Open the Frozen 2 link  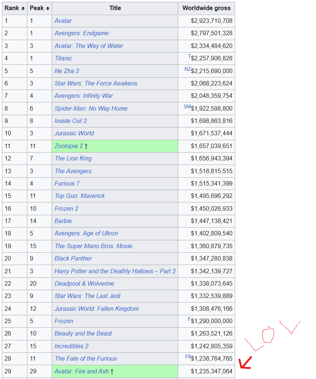(66, 208)
